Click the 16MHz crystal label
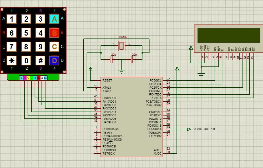 (123, 37)
